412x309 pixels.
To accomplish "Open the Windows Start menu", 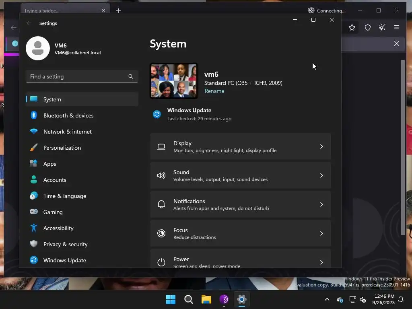I will 171,299.
